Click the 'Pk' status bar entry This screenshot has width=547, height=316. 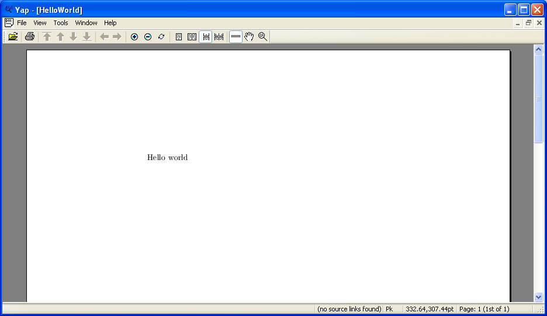click(389, 309)
